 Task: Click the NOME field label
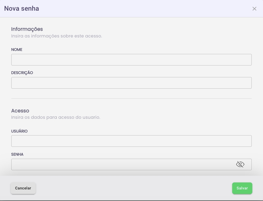click(17, 50)
